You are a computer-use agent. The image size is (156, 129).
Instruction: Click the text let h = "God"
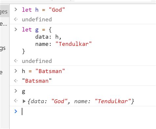click(x=43, y=10)
